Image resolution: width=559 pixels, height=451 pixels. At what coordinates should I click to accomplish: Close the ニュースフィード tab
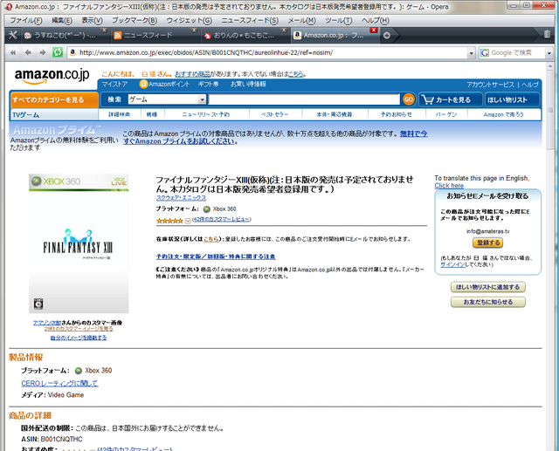coord(194,30)
